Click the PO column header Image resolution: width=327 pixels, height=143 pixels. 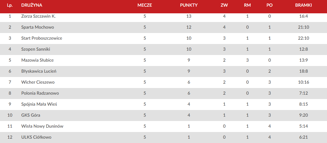point(269,5)
